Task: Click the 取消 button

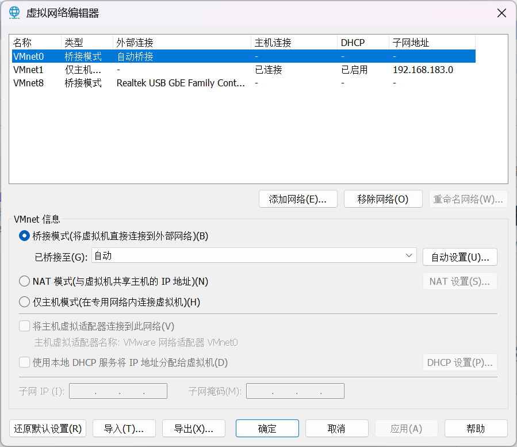Action: pyautogui.click(x=337, y=429)
